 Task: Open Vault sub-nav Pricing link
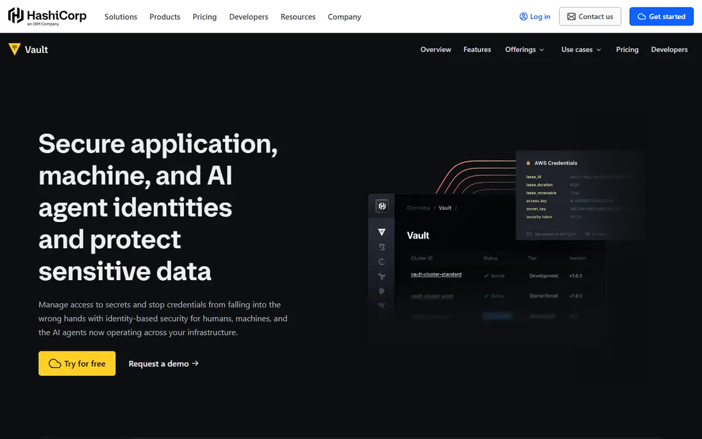pos(627,50)
